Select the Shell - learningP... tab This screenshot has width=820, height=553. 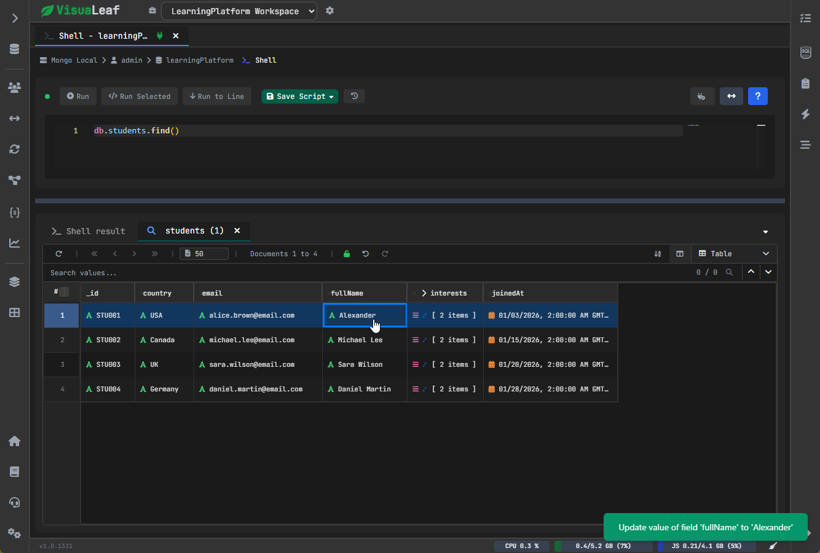click(x=103, y=36)
